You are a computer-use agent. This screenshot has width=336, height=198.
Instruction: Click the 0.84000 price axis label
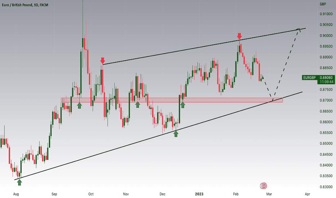(326, 165)
